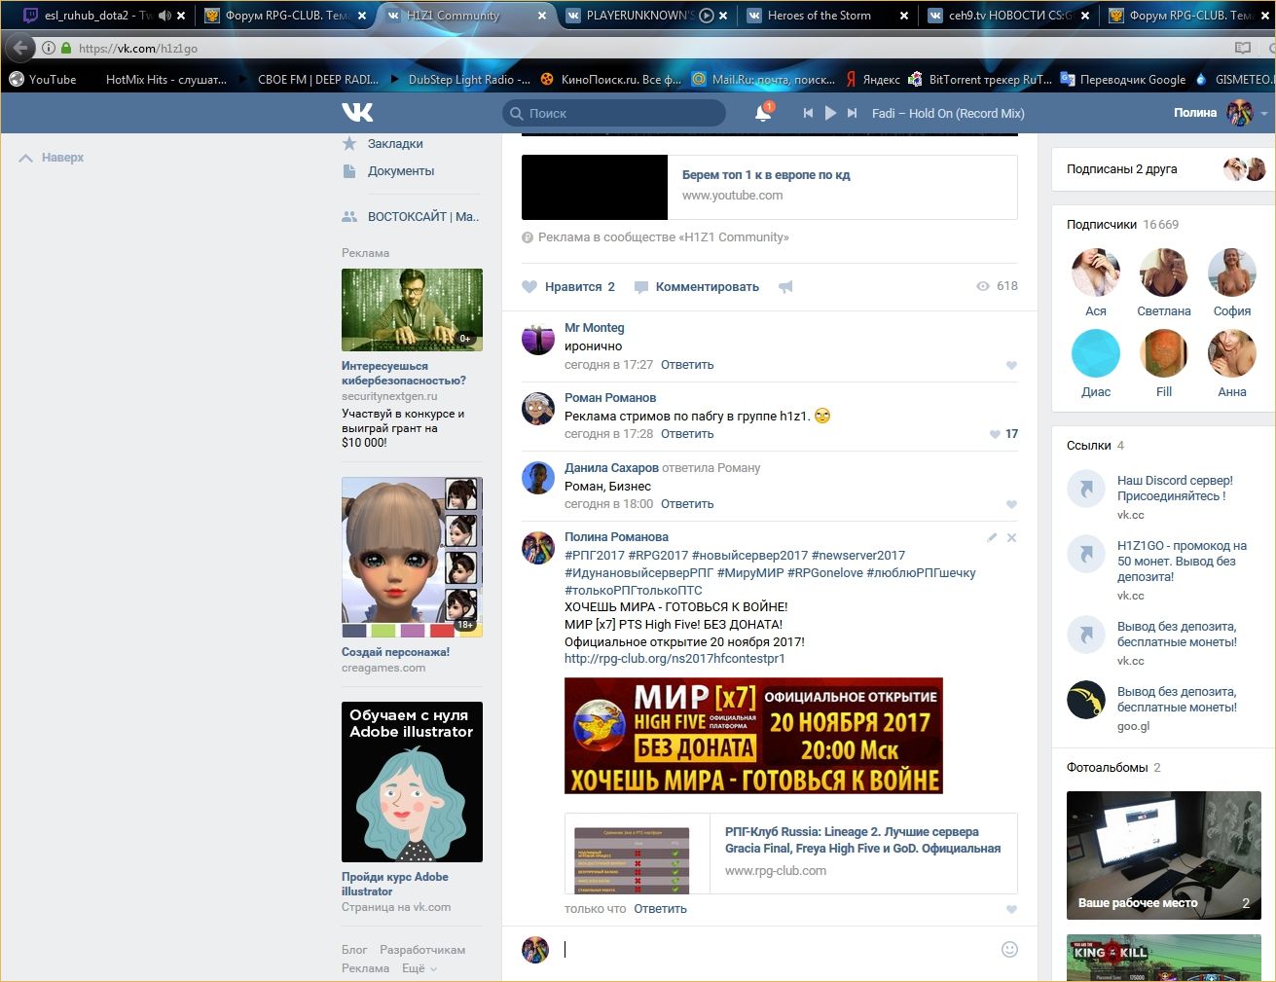Open reader view icon in address bar
This screenshot has width=1276, height=982.
tap(1243, 48)
